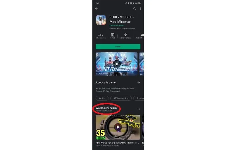Select the Action category chip
Viewport: 236px width, 150px height.
click(x=102, y=98)
